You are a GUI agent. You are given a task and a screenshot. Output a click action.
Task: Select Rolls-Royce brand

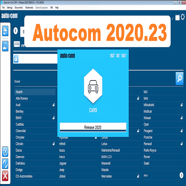tap(163, 150)
